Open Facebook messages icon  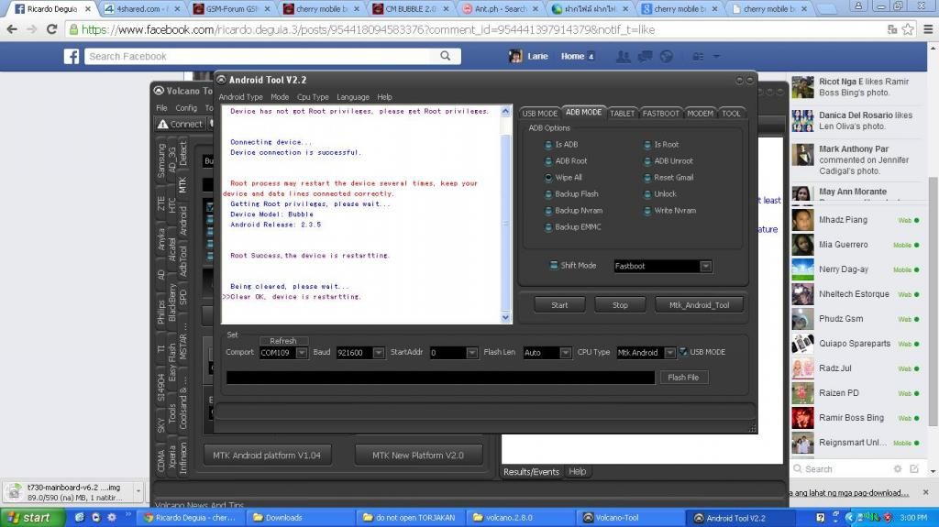click(x=646, y=57)
